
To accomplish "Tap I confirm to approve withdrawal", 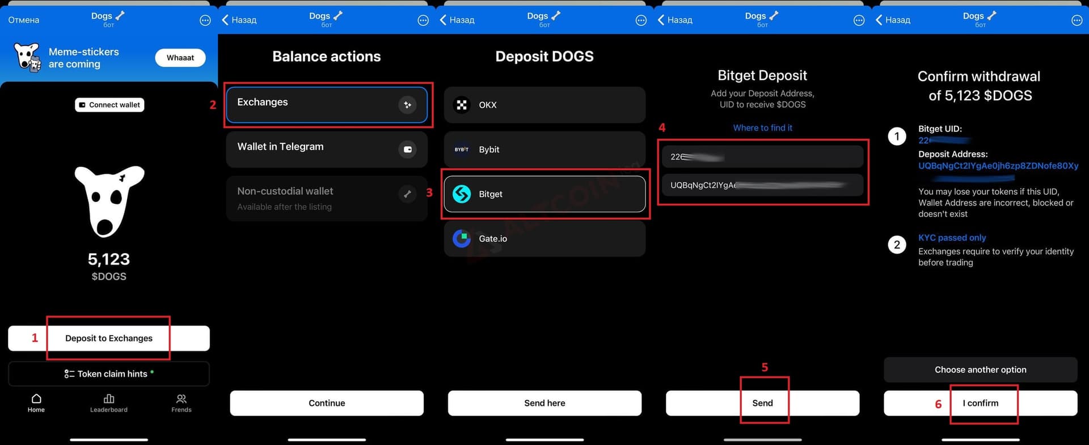I will tap(981, 403).
